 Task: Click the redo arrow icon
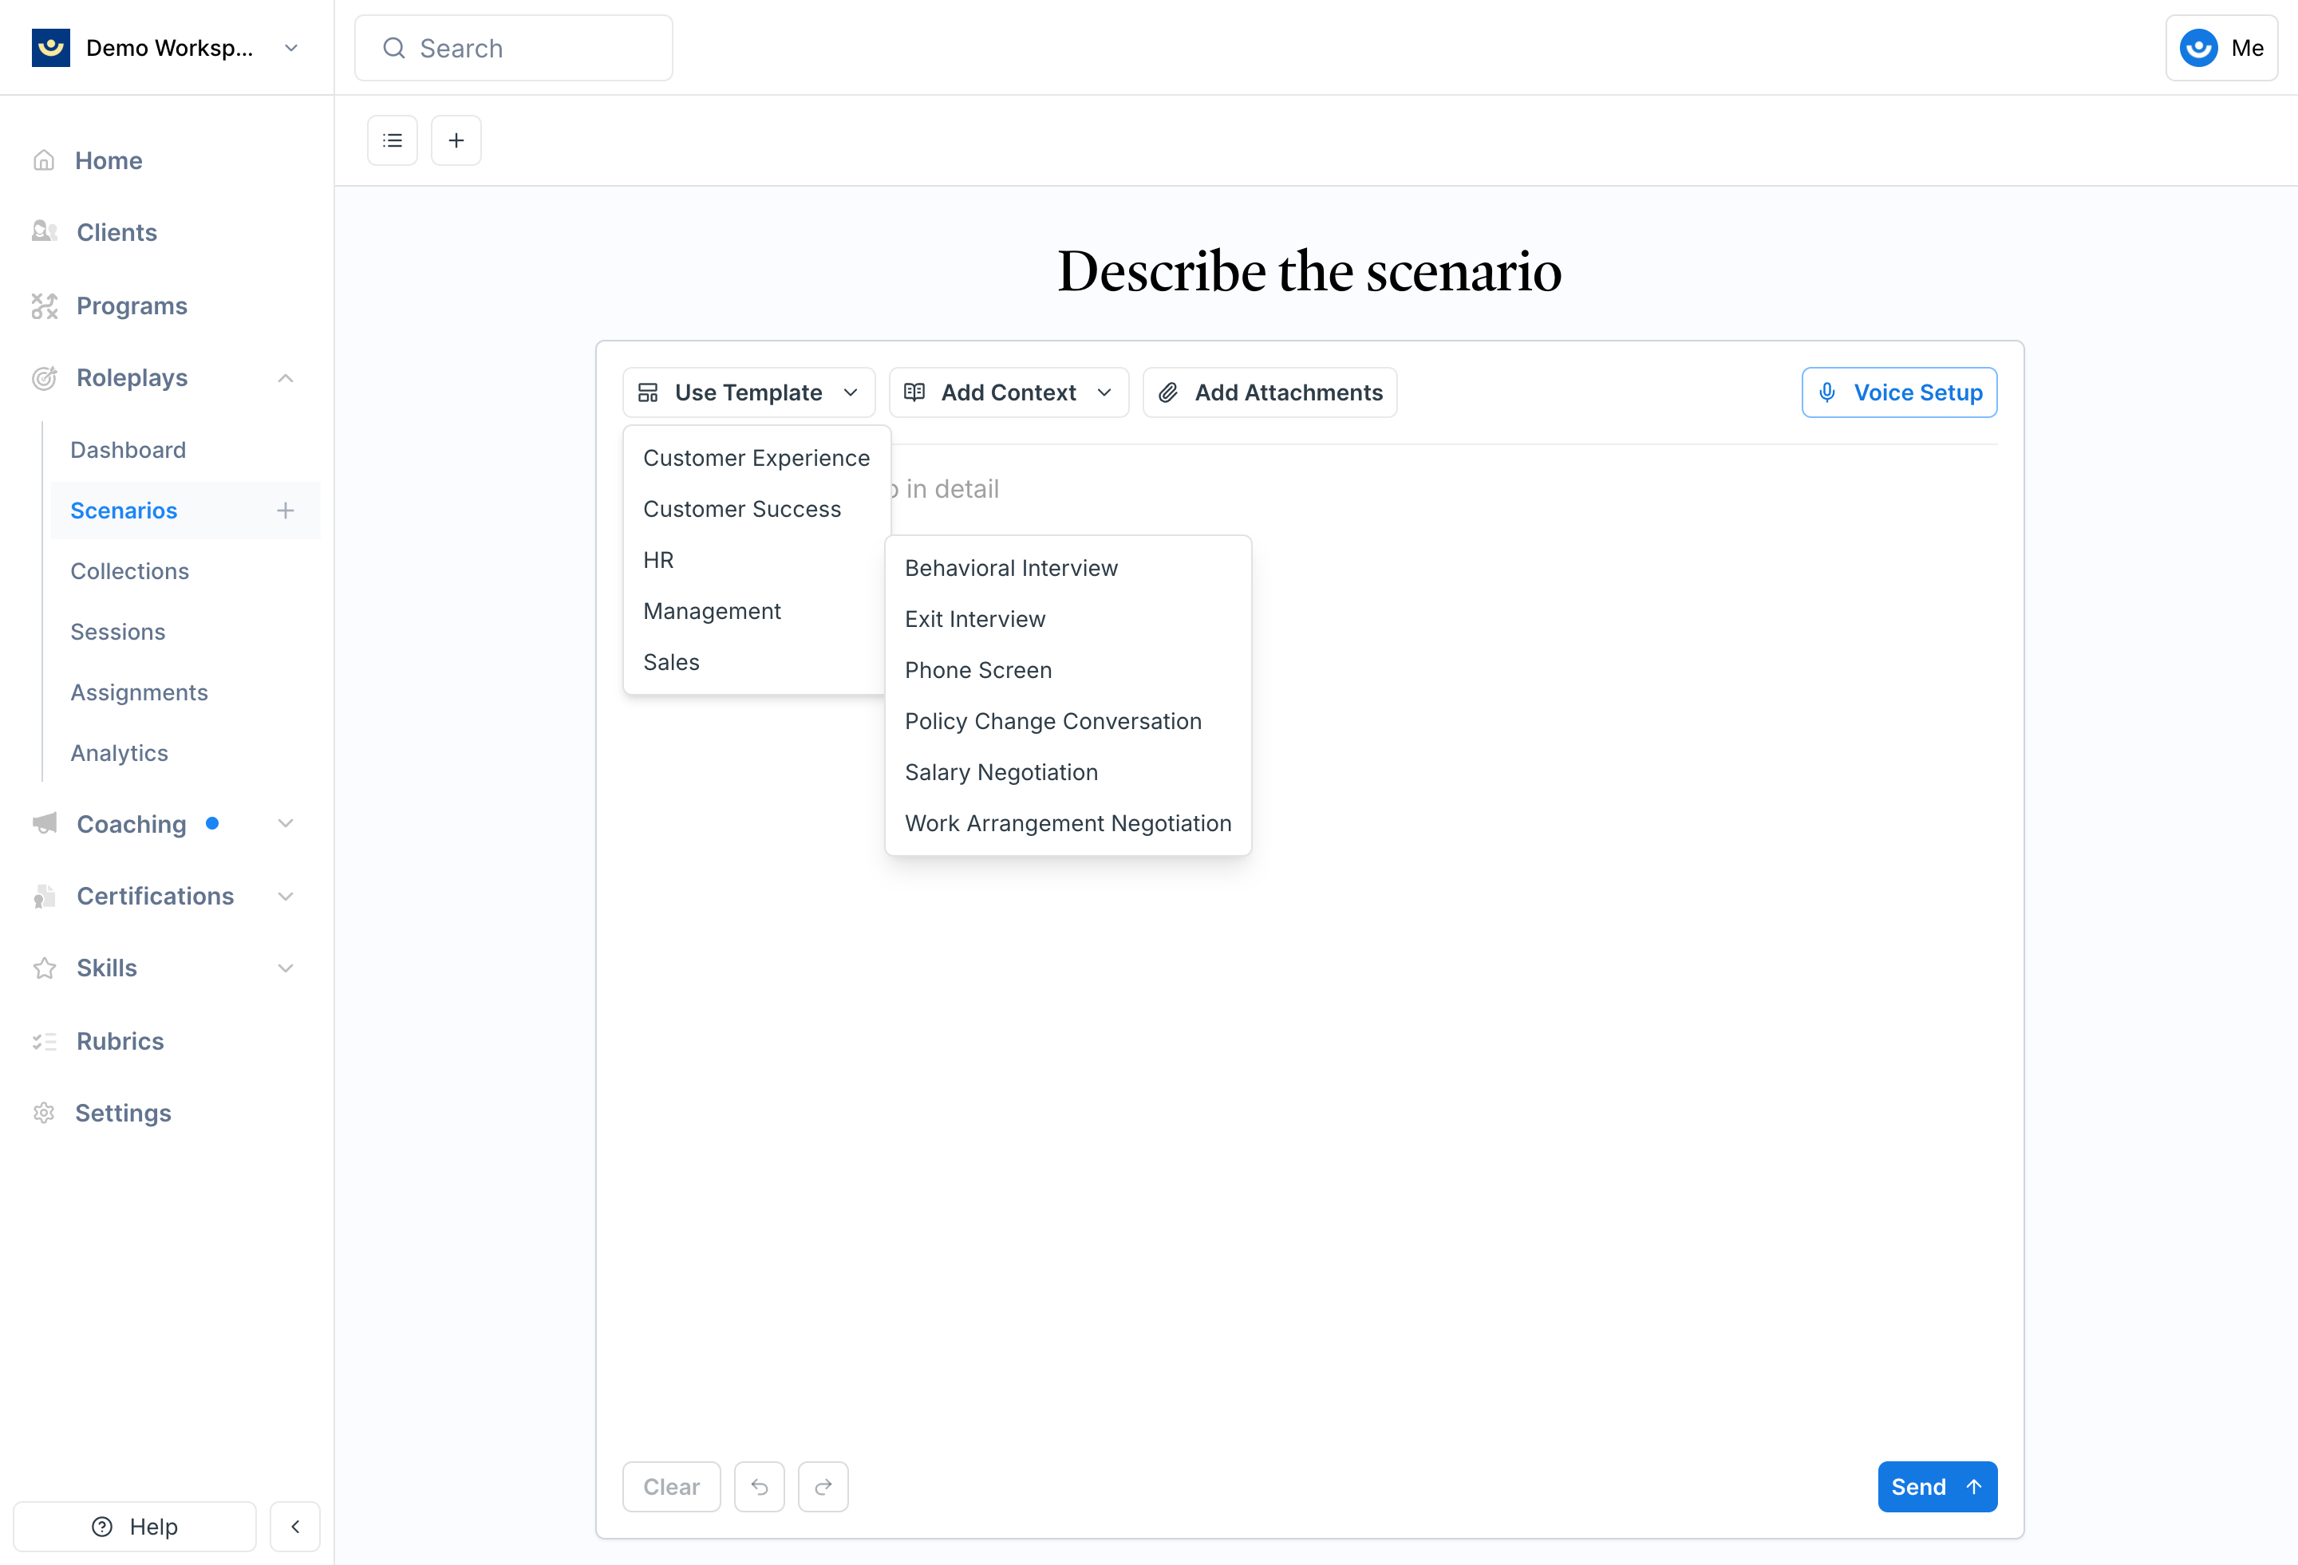(823, 1486)
